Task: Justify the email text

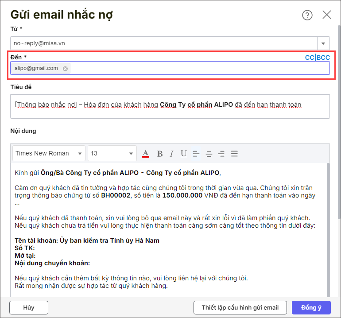Action: point(234,154)
